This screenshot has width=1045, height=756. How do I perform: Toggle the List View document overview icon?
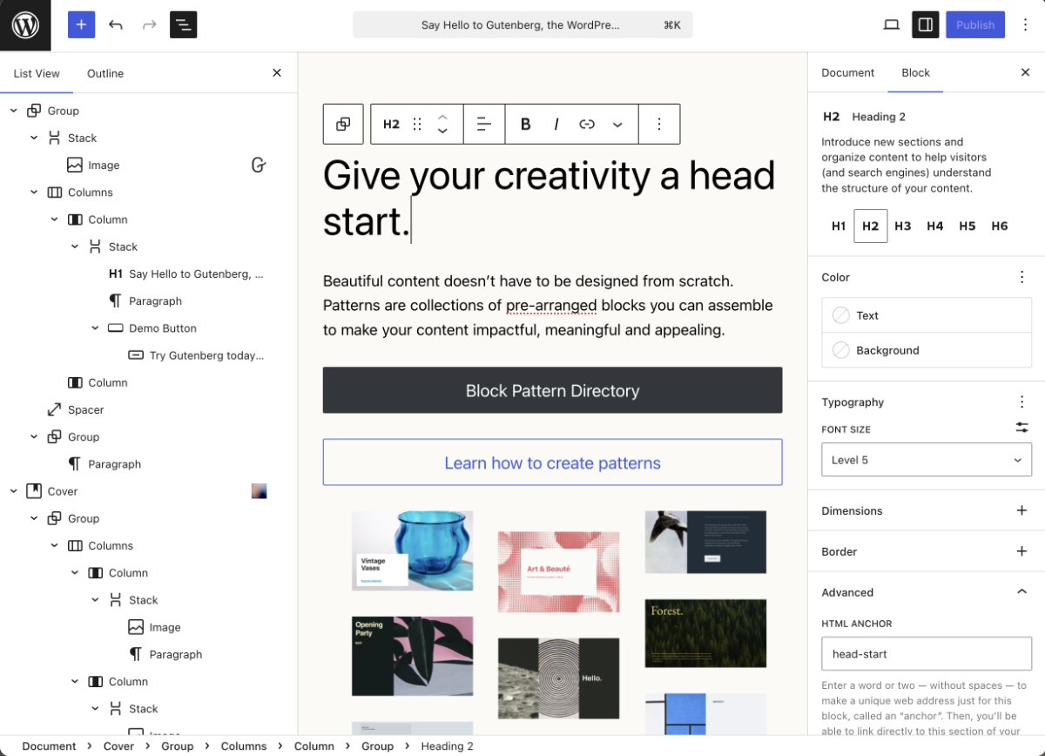pyautogui.click(x=183, y=25)
